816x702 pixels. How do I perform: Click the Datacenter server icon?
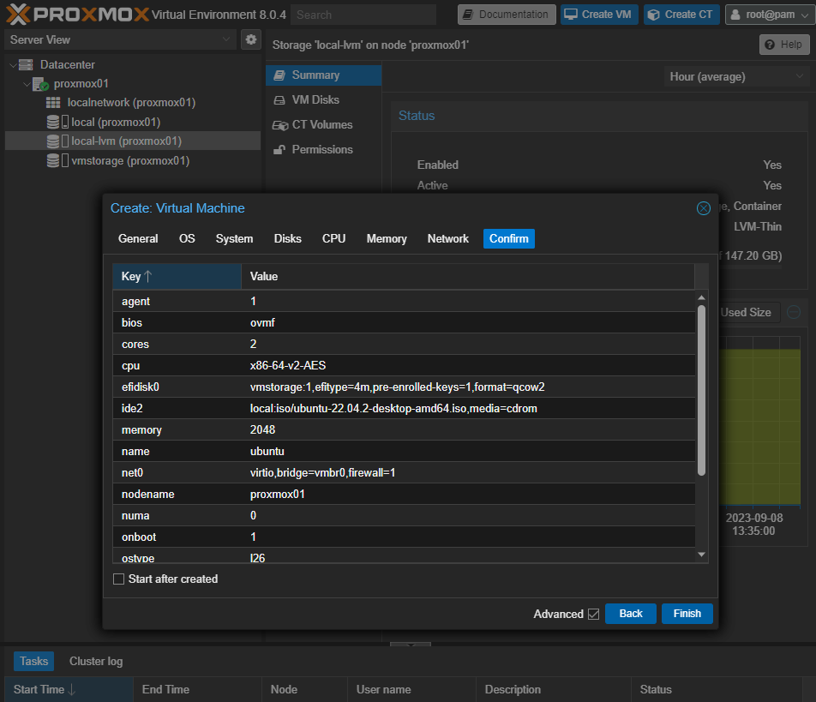pos(26,65)
